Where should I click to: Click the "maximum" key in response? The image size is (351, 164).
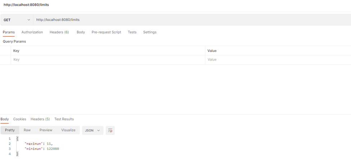tap(33, 143)
